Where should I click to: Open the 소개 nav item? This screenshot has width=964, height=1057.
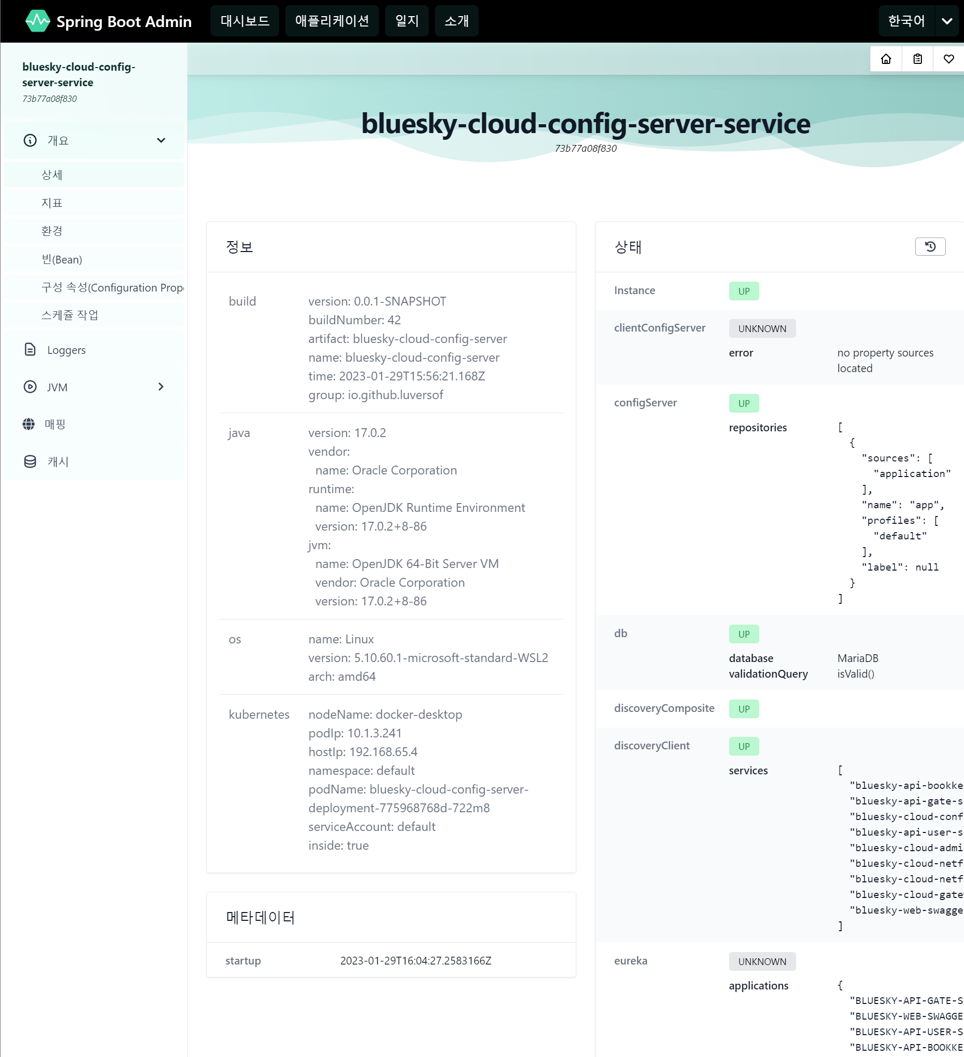tap(457, 21)
